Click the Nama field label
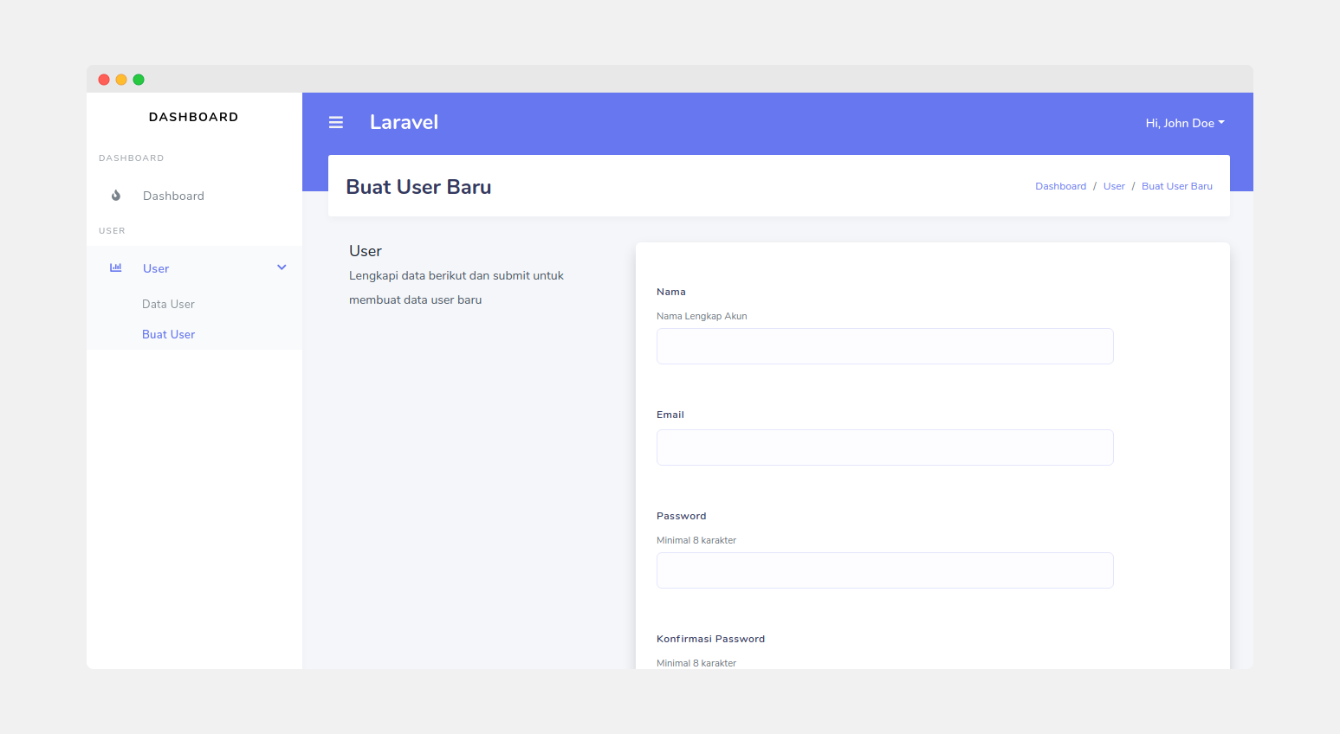 point(671,292)
